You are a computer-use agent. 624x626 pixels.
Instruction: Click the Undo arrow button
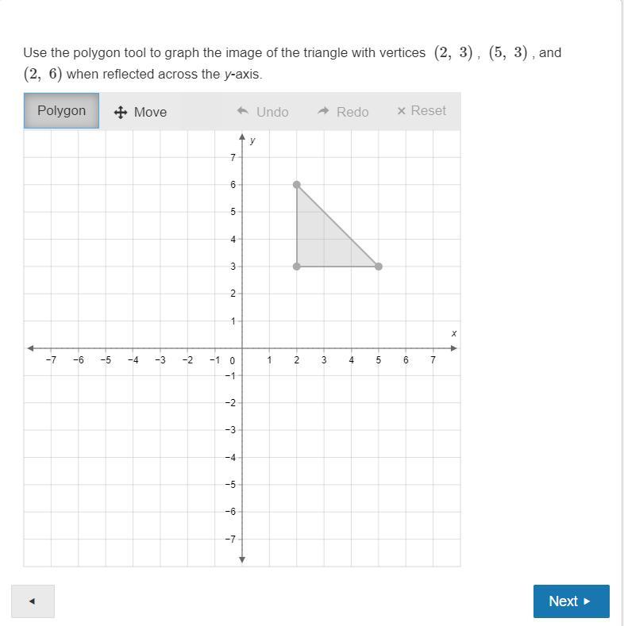point(263,112)
